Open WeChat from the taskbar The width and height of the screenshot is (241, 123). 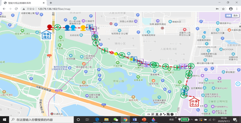pyautogui.click(x=116, y=120)
